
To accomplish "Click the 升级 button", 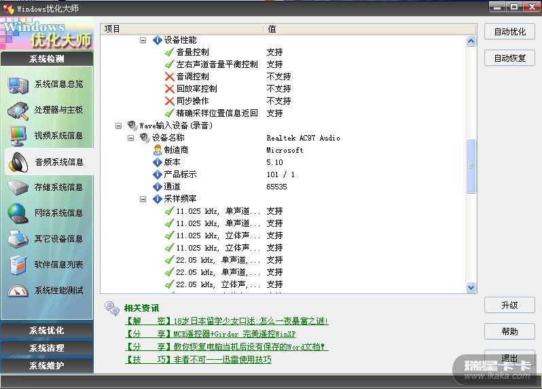I will tap(509, 305).
